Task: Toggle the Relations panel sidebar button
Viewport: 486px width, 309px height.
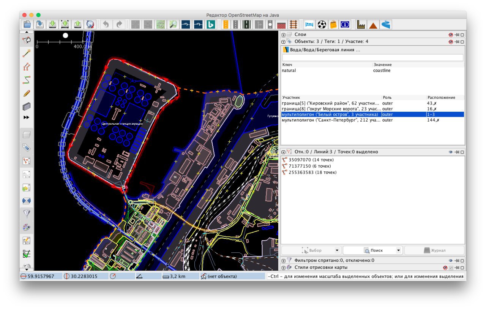Action: [27, 174]
